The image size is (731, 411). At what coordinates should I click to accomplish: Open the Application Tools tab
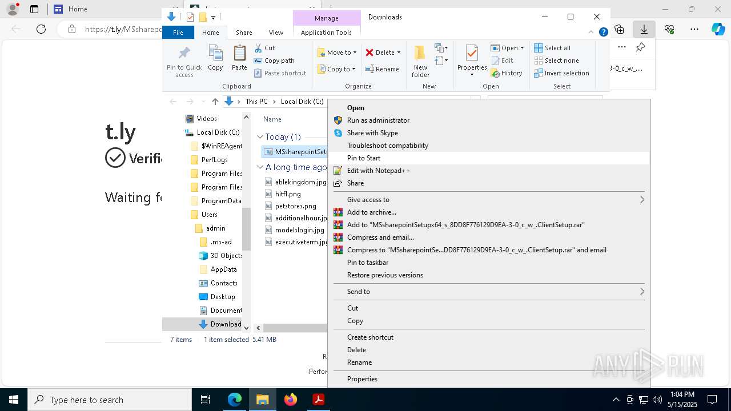[326, 33]
